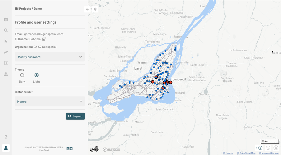Open the annotations tool in the sidebar
Viewport: 281px width, 155px height.
(x=6, y=63)
